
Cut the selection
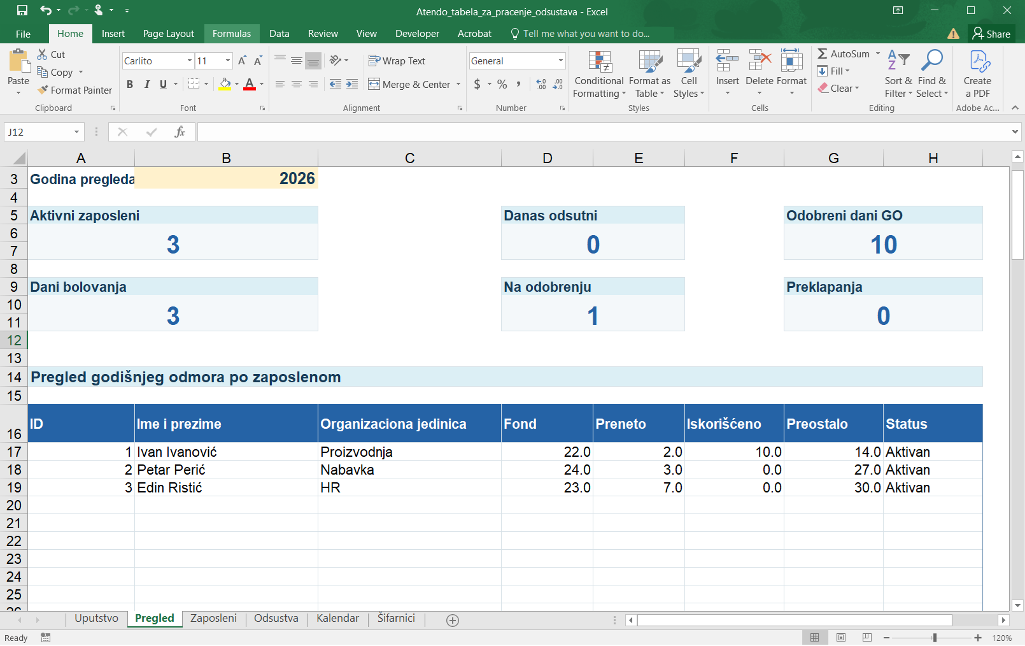click(51, 55)
